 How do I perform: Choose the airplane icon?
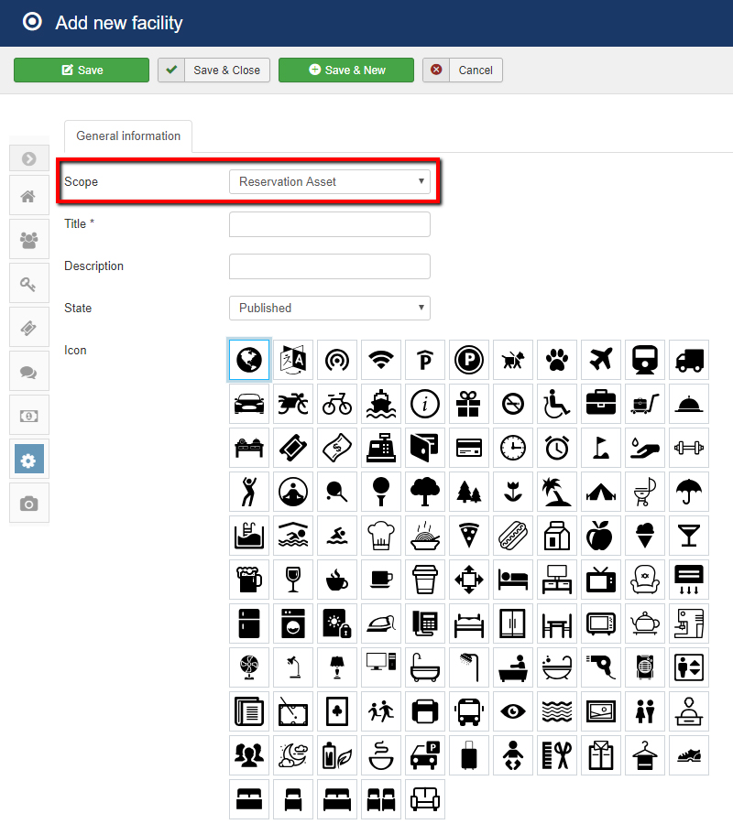click(601, 360)
